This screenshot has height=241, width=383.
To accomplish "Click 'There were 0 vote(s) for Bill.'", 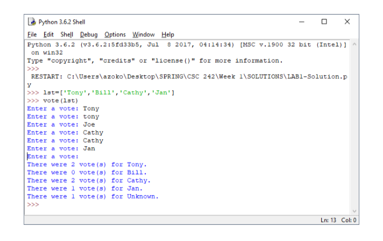I will coord(87,172).
